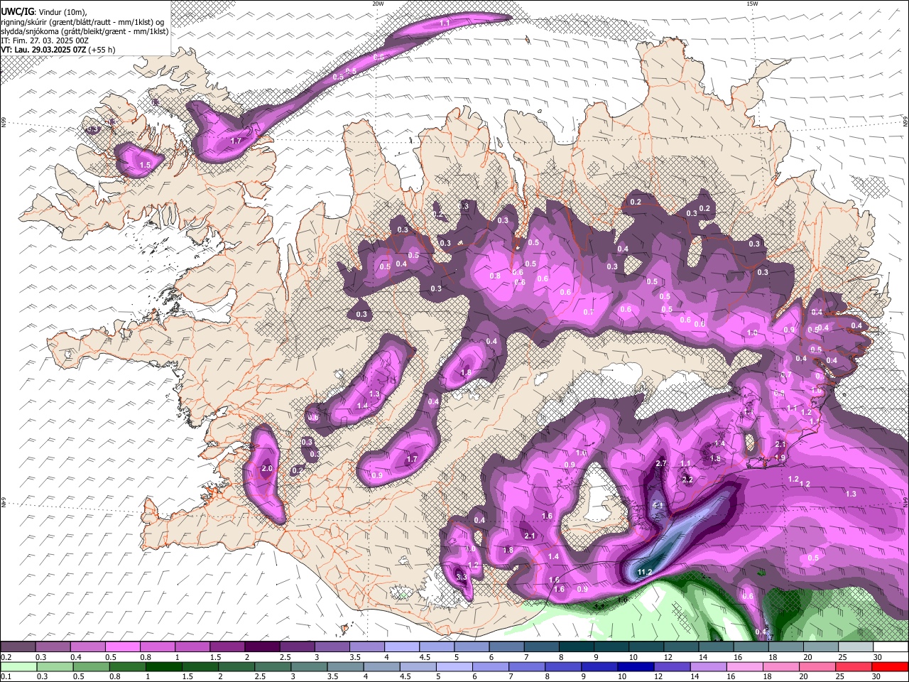Select the dark teal 9 swatch in upper legend row
This screenshot has height=682, width=909.
pos(611,647)
